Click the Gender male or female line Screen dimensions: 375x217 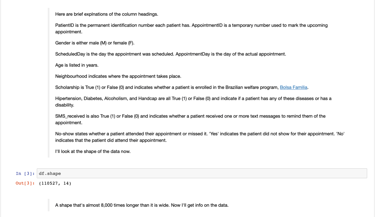(x=95, y=43)
